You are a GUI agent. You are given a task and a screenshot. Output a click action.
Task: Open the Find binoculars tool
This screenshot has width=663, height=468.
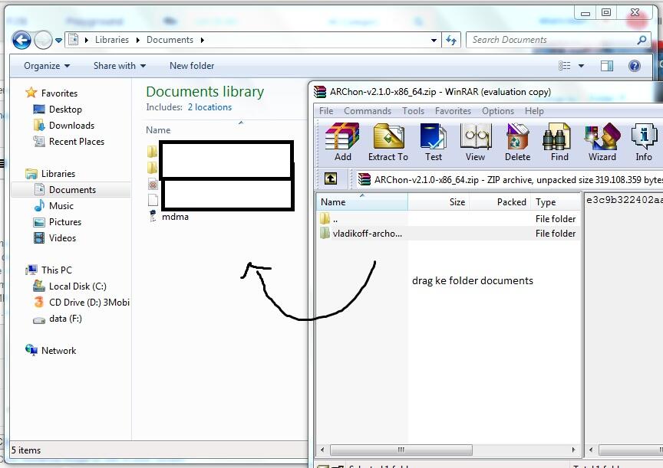[559, 142]
